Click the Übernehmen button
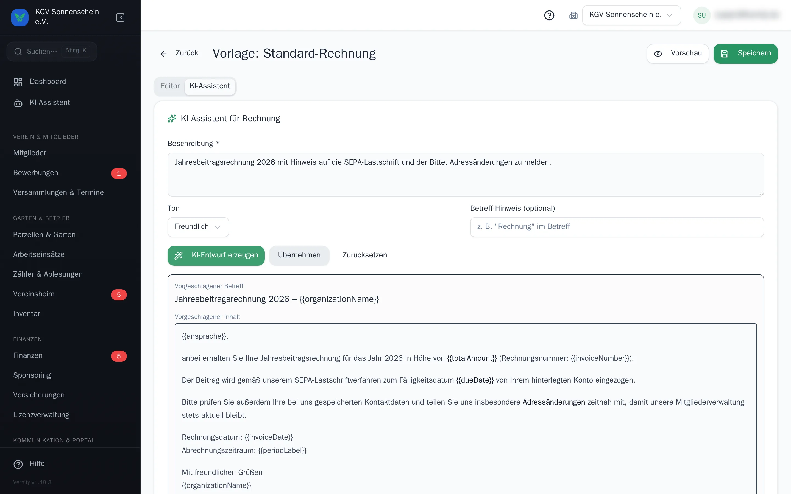 (x=299, y=256)
